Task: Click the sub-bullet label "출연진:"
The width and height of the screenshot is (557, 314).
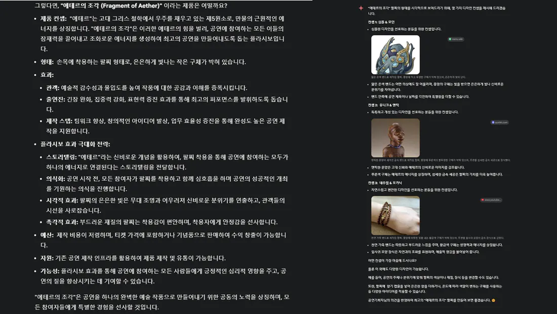Action: pos(55,99)
